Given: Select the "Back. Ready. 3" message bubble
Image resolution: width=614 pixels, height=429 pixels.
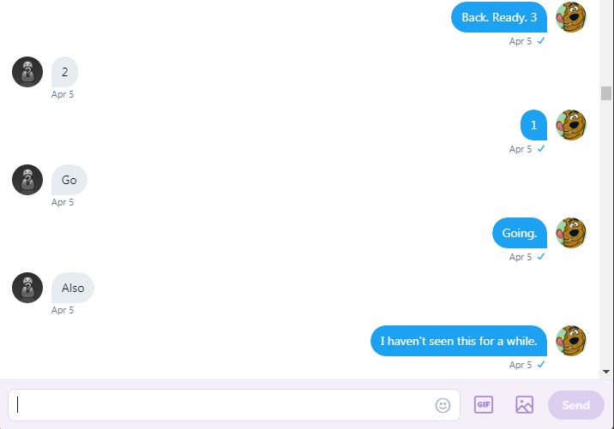Looking at the screenshot, I should tap(499, 17).
